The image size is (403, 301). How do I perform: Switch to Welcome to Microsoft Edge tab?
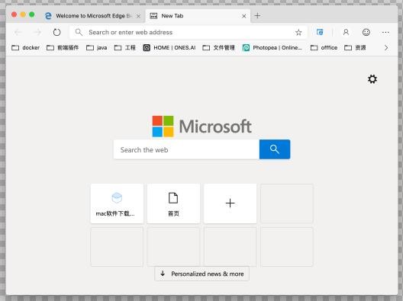click(92, 16)
